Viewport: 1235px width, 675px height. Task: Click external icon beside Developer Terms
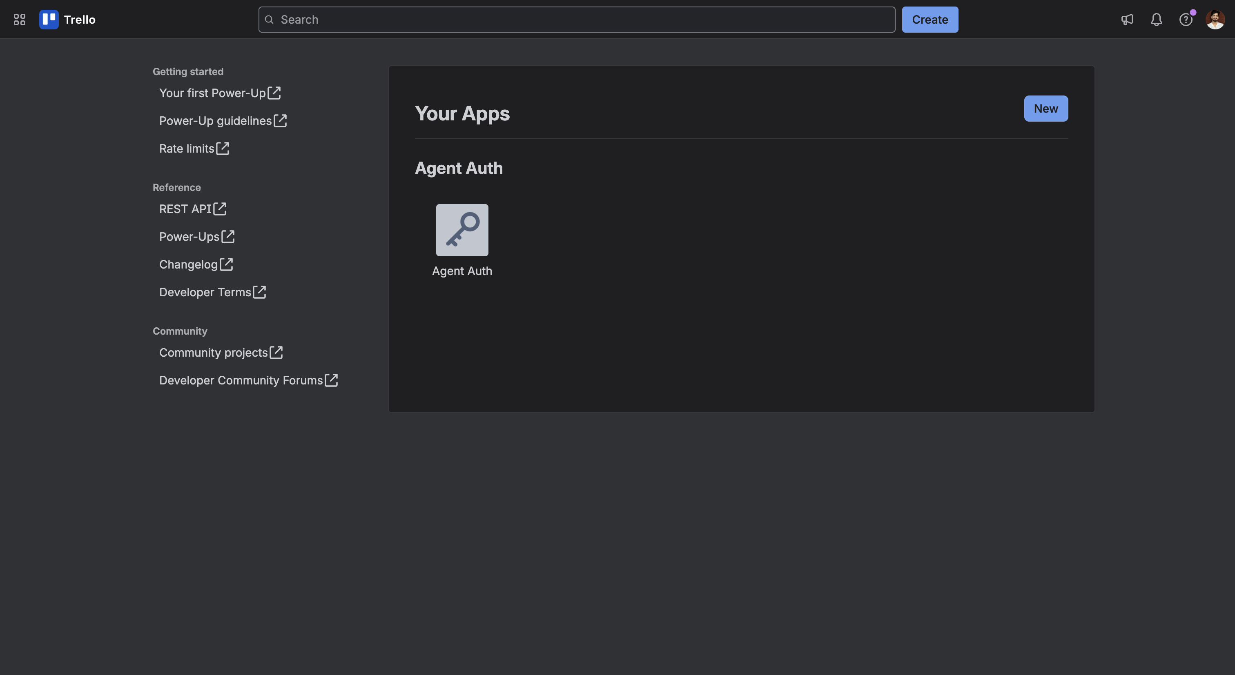(260, 292)
